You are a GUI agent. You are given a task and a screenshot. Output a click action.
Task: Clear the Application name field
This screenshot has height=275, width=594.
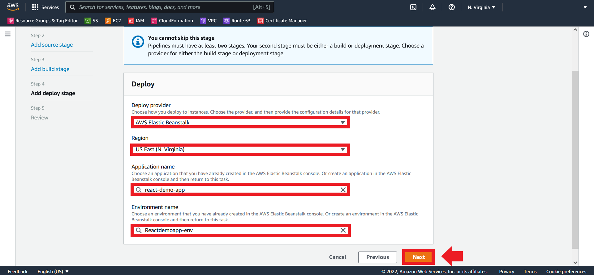343,190
